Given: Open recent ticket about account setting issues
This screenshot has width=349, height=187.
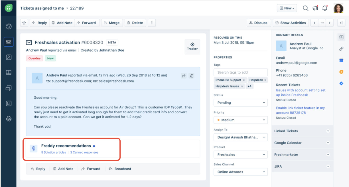Looking at the screenshot, I should [301, 93].
